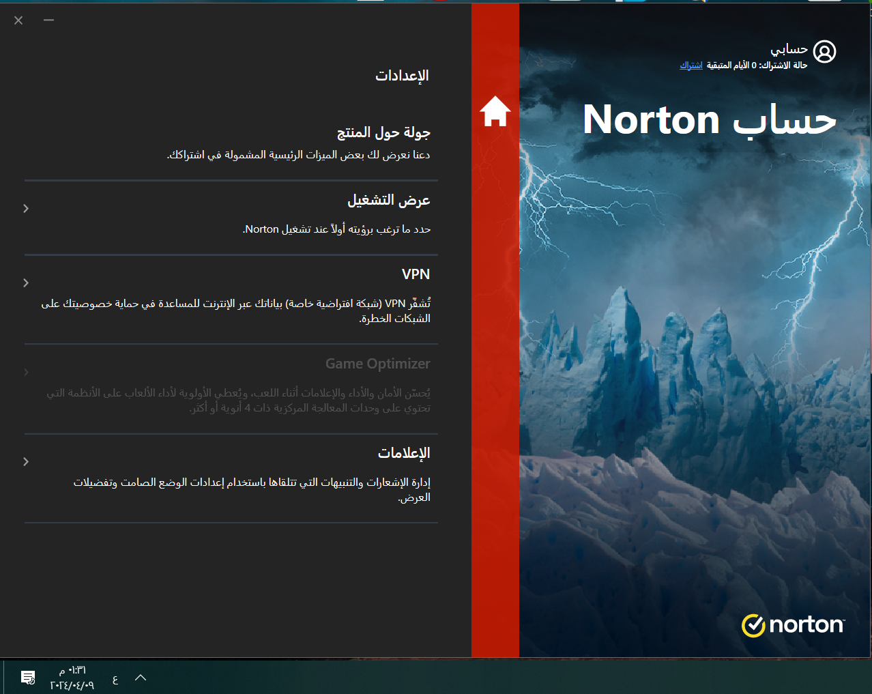Viewport: 872px width, 694px height.
Task: Click the الإعدادات settings heading
Action: tap(402, 76)
